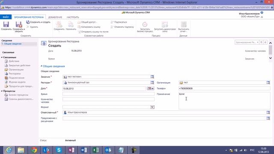This screenshot has width=274, height=154.
Task: Click the Общие сведения sidebar link
Action: click(13, 44)
